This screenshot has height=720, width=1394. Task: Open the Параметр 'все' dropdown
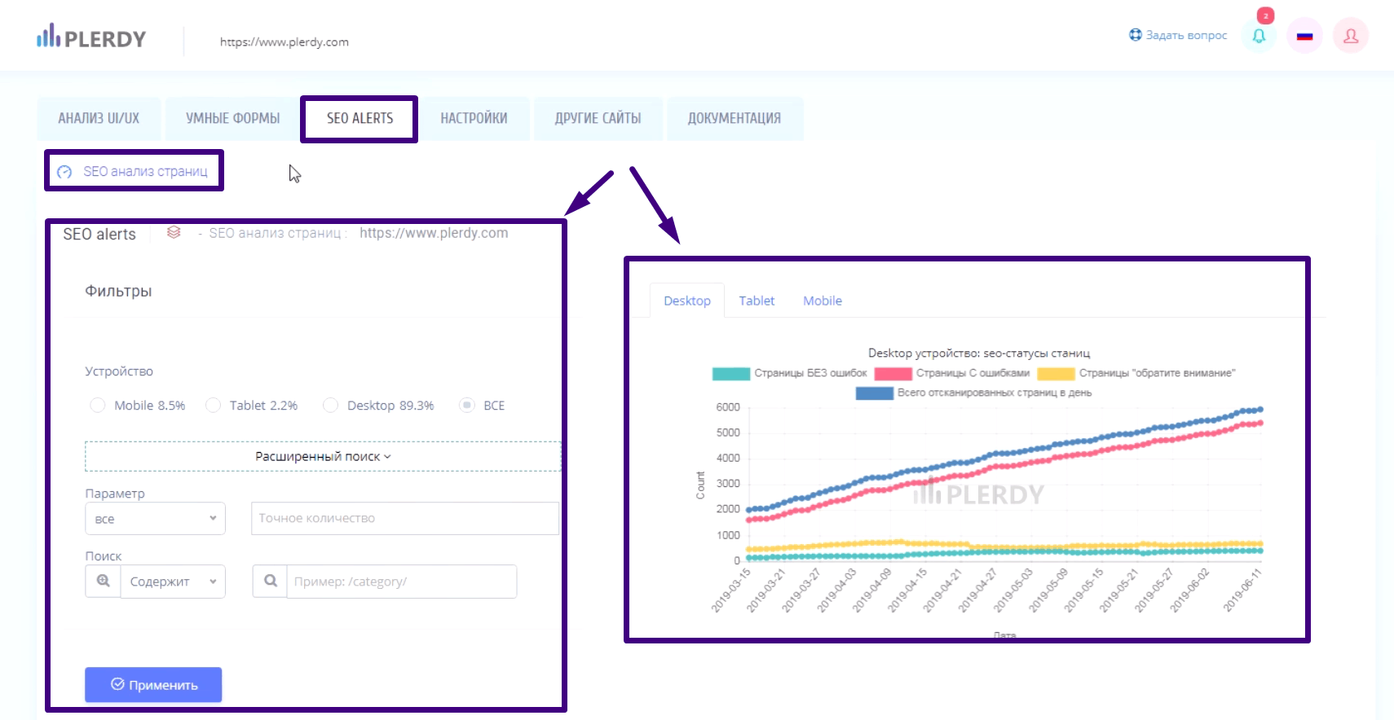point(155,519)
